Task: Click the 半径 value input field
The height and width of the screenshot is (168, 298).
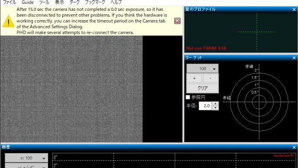Action: click(x=205, y=106)
